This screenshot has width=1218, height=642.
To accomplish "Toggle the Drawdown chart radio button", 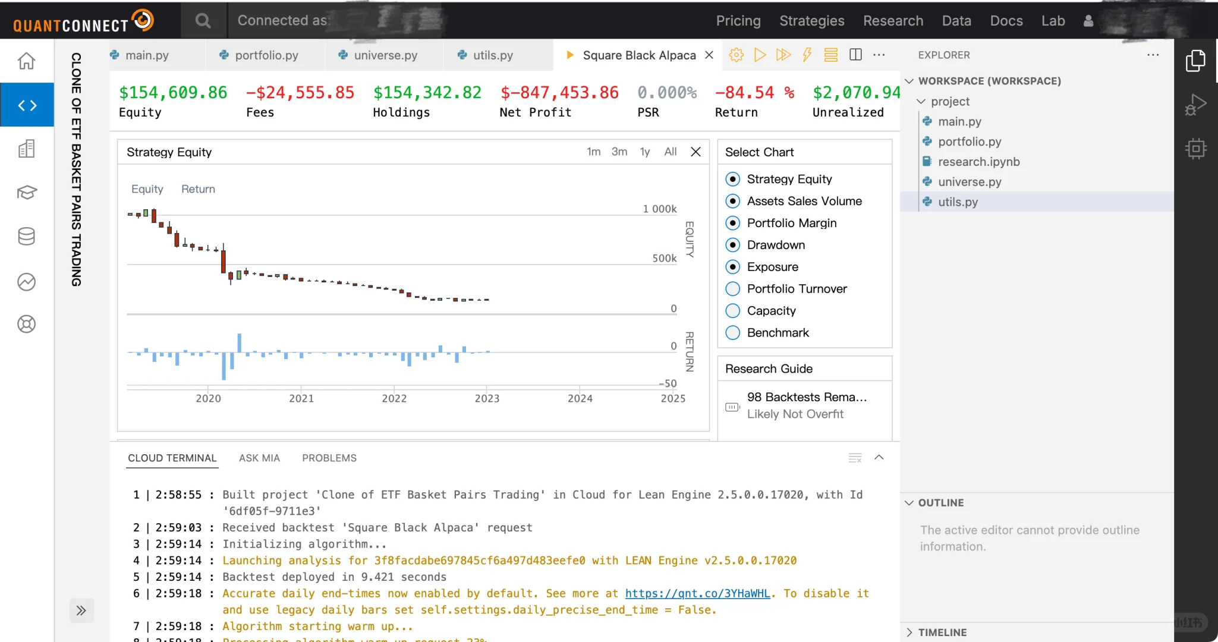I will (733, 245).
